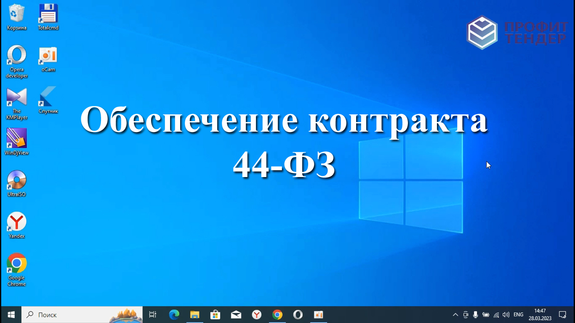The height and width of the screenshot is (323, 575).
Task: Select The KMPlayer desktop shortcut
Action: (x=17, y=103)
